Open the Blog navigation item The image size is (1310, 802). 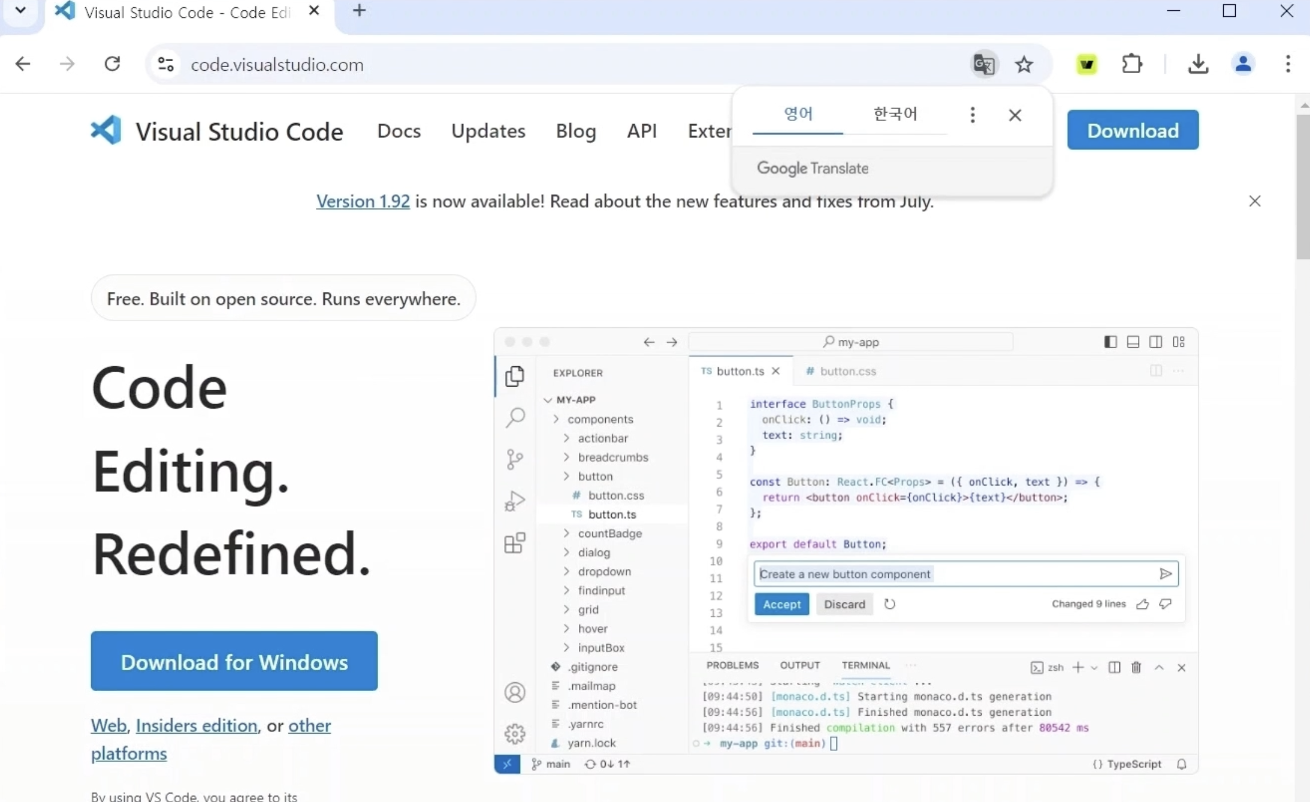(575, 131)
